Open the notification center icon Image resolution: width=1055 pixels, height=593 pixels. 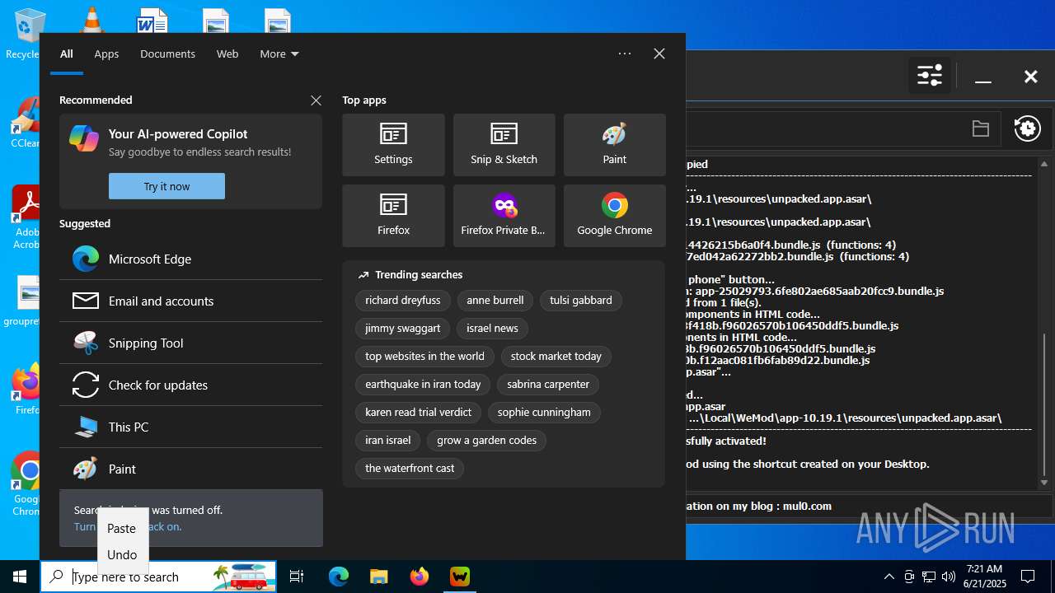pyautogui.click(x=1028, y=577)
